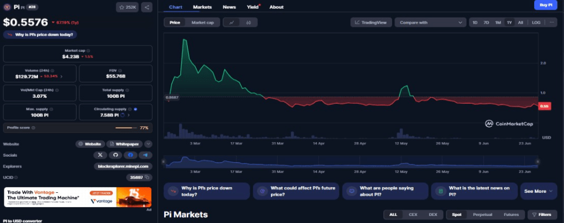Click the UCID info icon
564x223 pixels.
click(16, 177)
